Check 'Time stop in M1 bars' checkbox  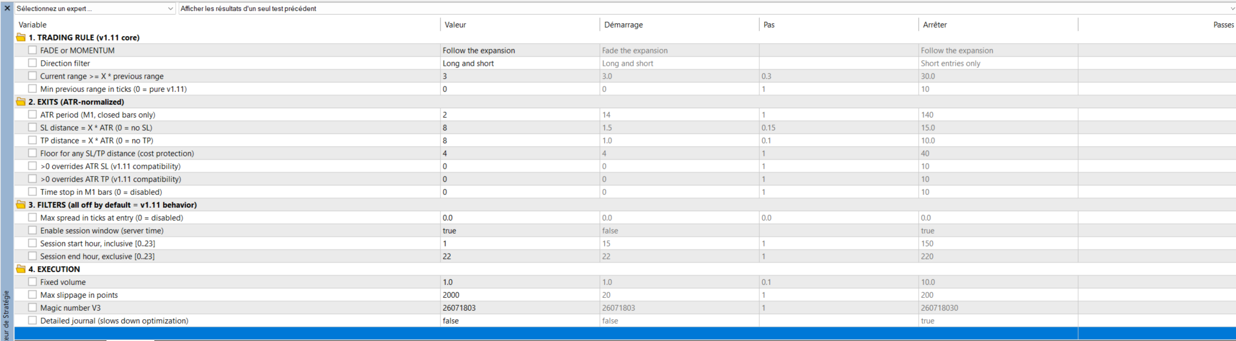point(32,192)
